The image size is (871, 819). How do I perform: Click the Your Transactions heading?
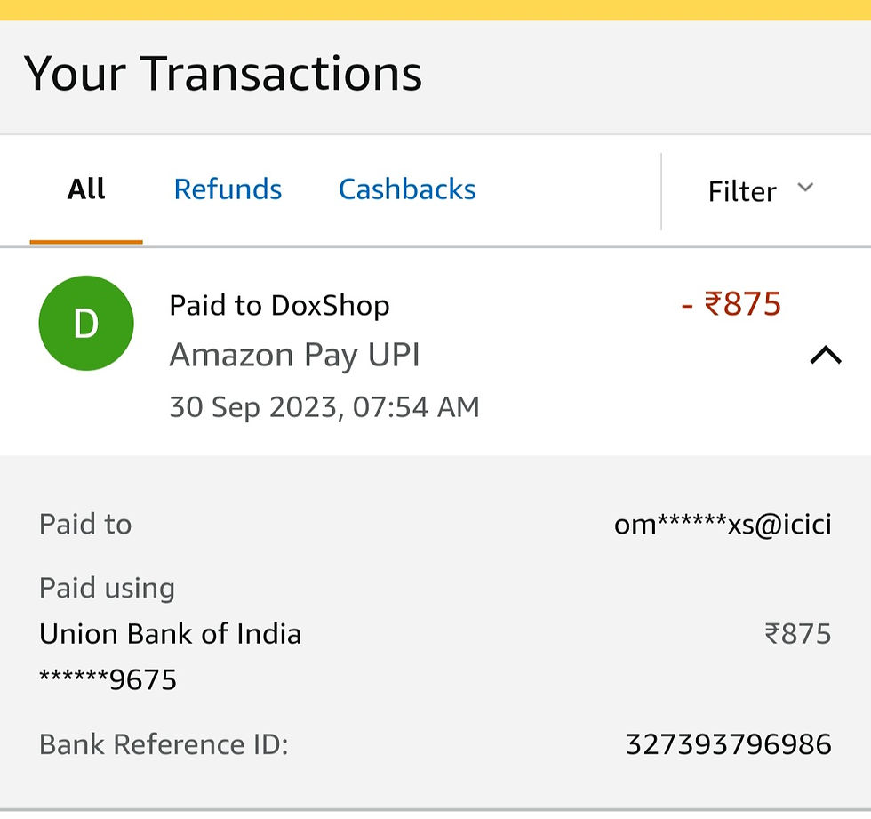click(222, 73)
